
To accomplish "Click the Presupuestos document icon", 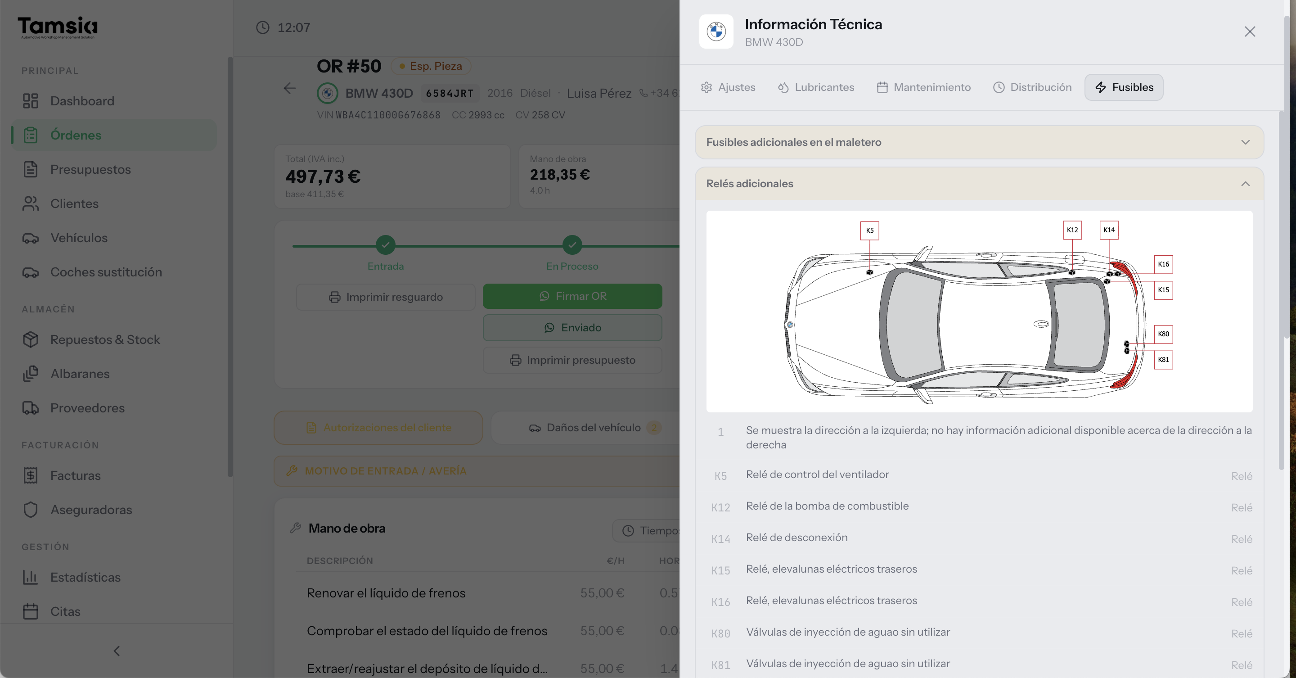I will coord(30,169).
